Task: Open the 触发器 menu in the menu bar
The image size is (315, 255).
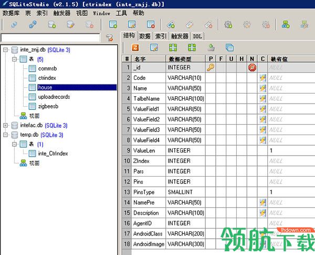Action: 62,13
